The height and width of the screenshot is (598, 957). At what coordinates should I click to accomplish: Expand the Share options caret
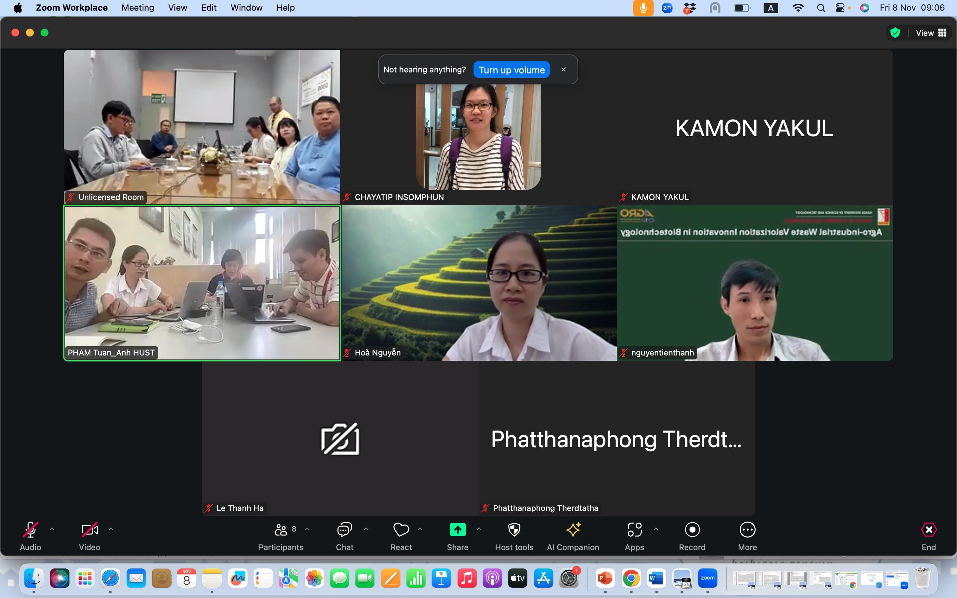479,529
